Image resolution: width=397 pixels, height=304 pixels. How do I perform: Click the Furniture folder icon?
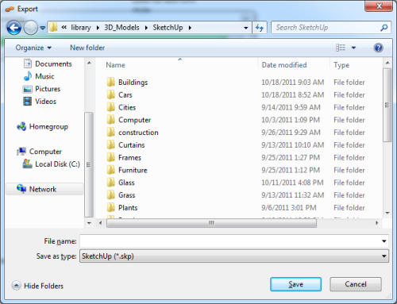pos(111,170)
